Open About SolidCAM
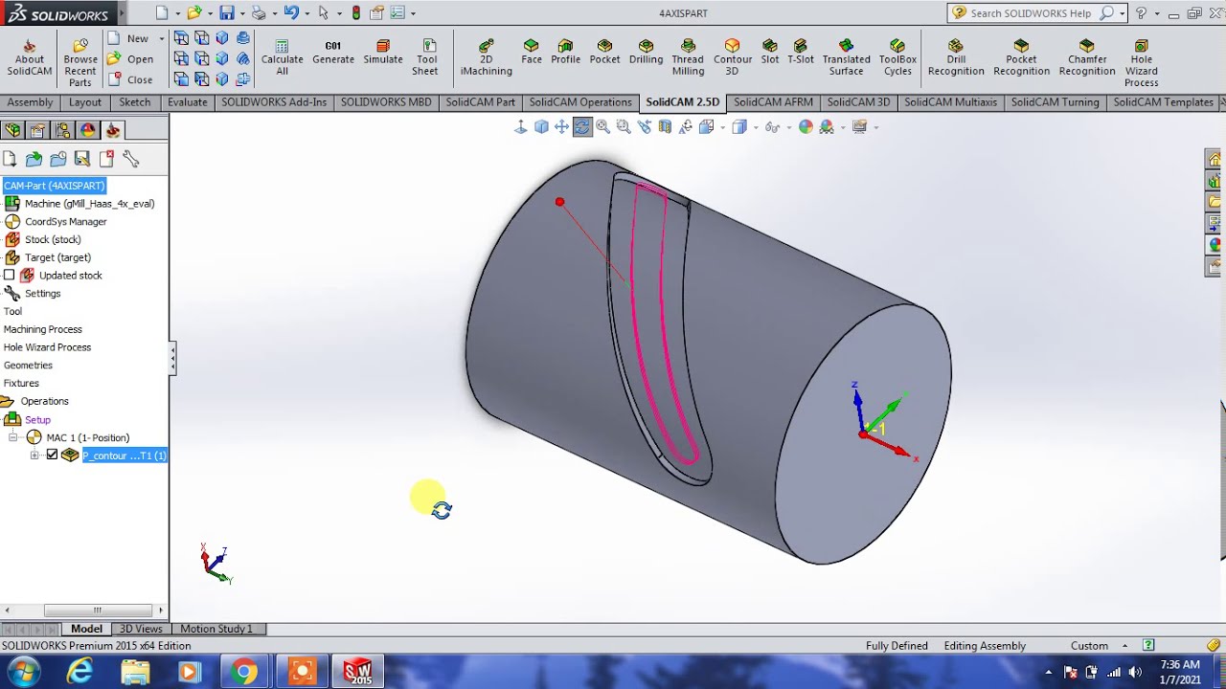The image size is (1226, 689). [29, 58]
